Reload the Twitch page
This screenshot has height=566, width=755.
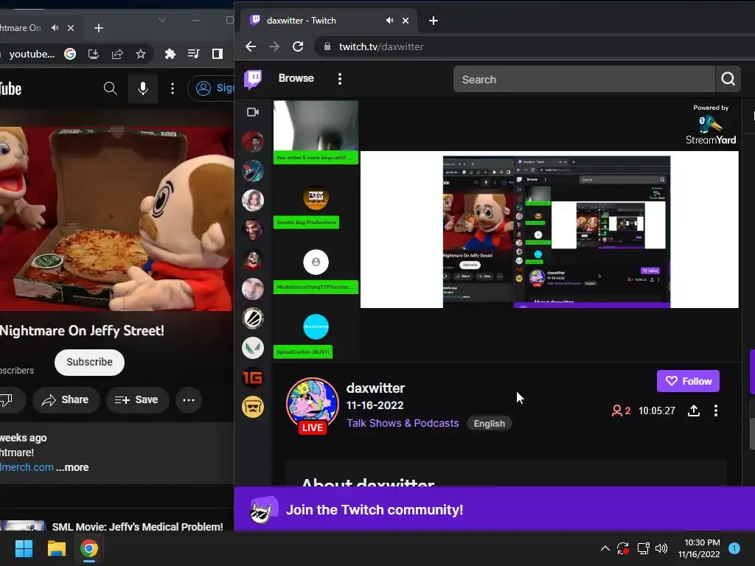tap(298, 46)
